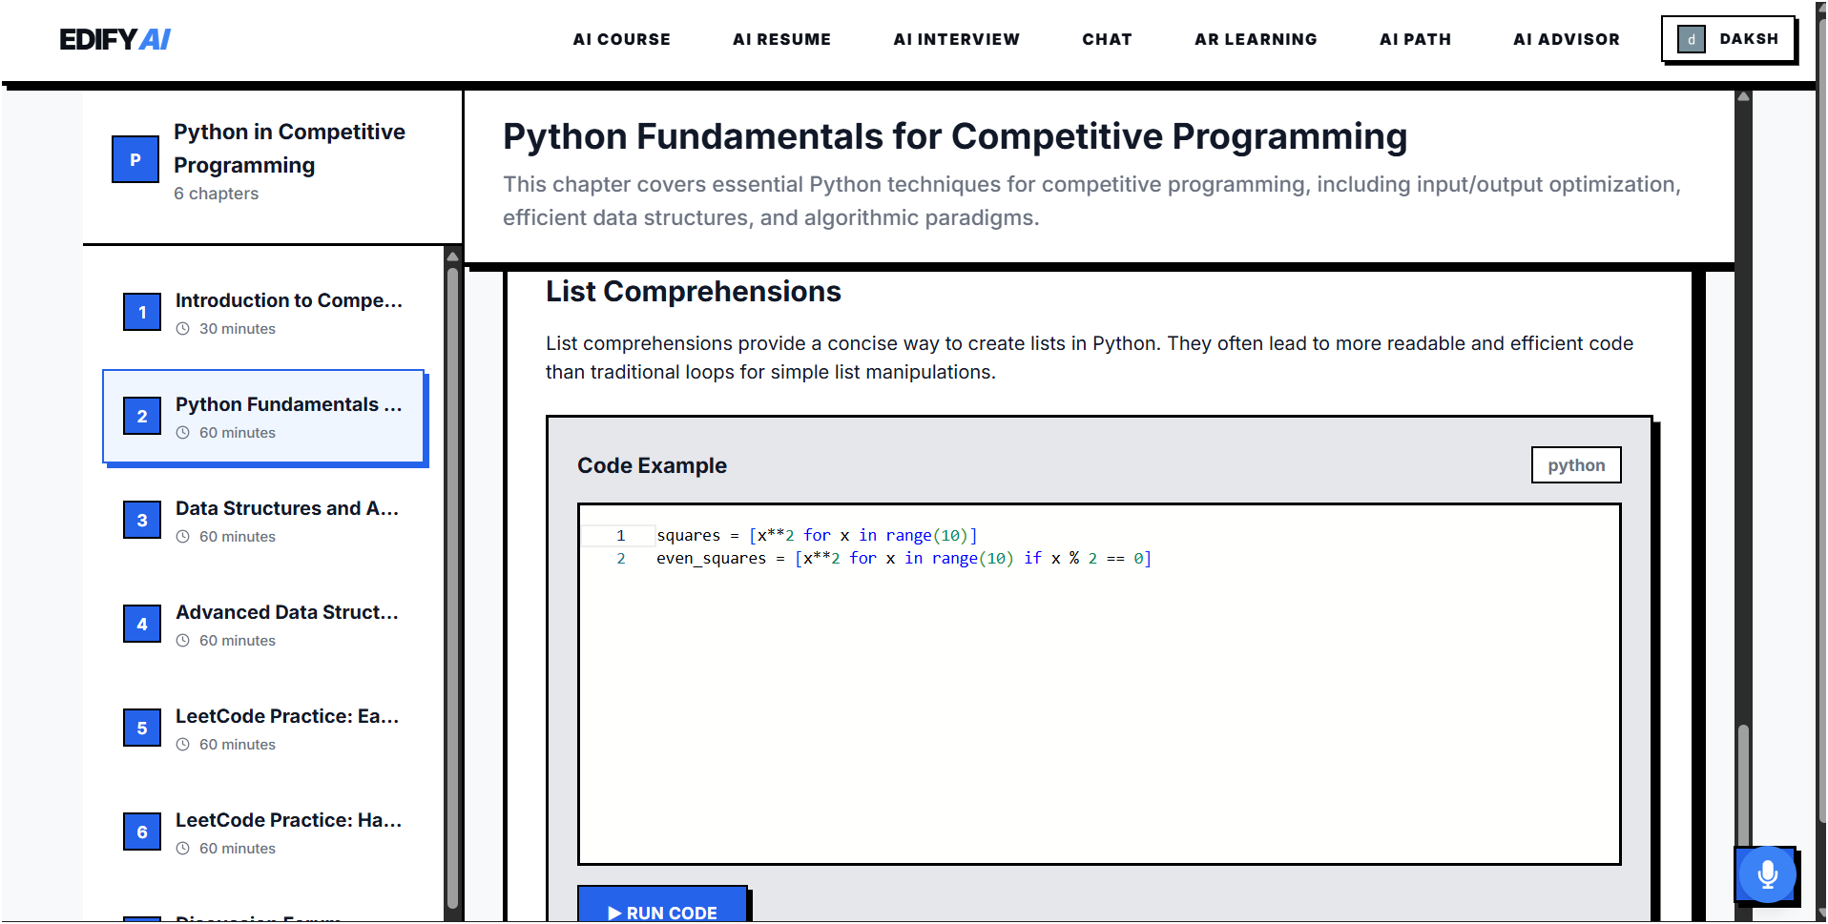The image size is (1828, 924).
Task: Click the number 6 chapter badge
Action: pos(142,832)
